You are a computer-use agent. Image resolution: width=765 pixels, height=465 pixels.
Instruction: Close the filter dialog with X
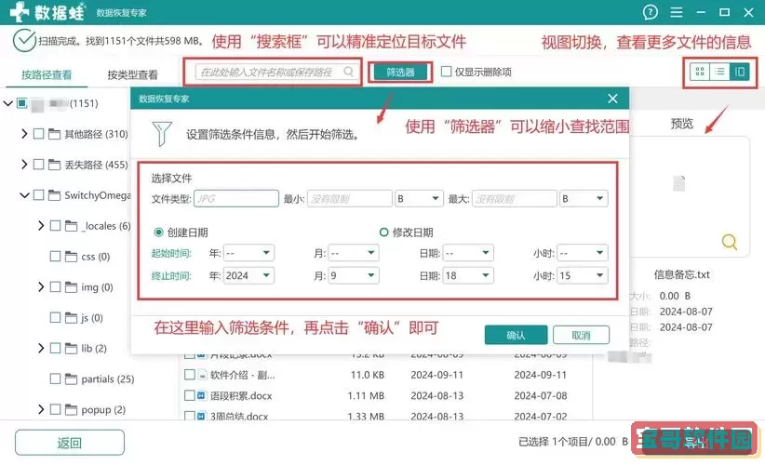[x=612, y=99]
